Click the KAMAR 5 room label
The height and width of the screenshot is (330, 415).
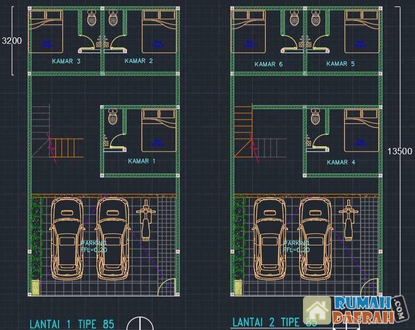coord(340,64)
